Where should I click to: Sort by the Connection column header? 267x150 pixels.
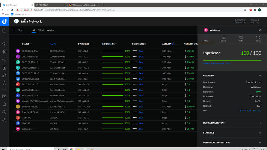(140, 44)
